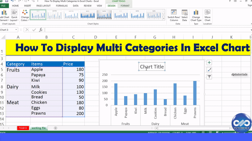
Task: Click the Chart Filters funnel button
Action: click(209, 77)
